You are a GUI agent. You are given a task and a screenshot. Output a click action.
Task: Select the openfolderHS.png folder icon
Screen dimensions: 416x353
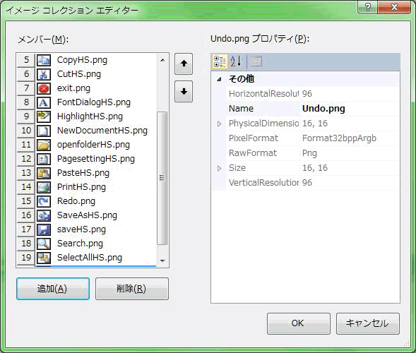coord(44,145)
